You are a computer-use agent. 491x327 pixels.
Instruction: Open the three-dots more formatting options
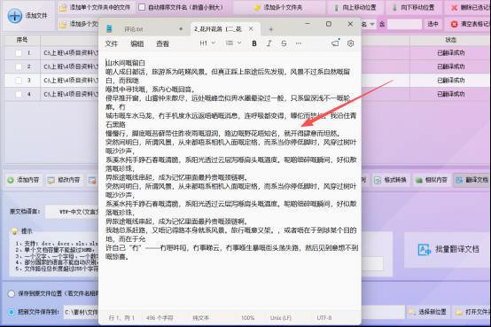299,43
